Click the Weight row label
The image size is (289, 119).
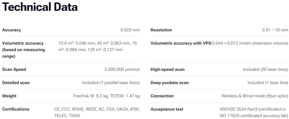[x=9, y=96]
